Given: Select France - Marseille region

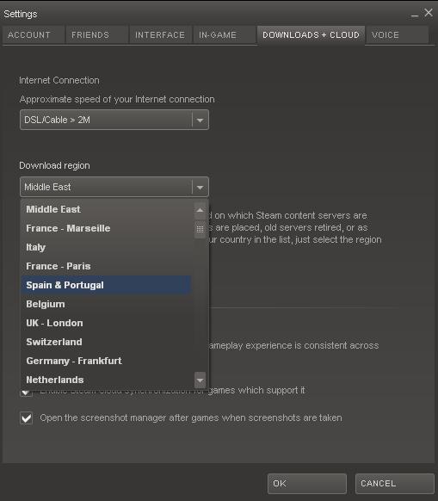Looking at the screenshot, I should (x=106, y=228).
